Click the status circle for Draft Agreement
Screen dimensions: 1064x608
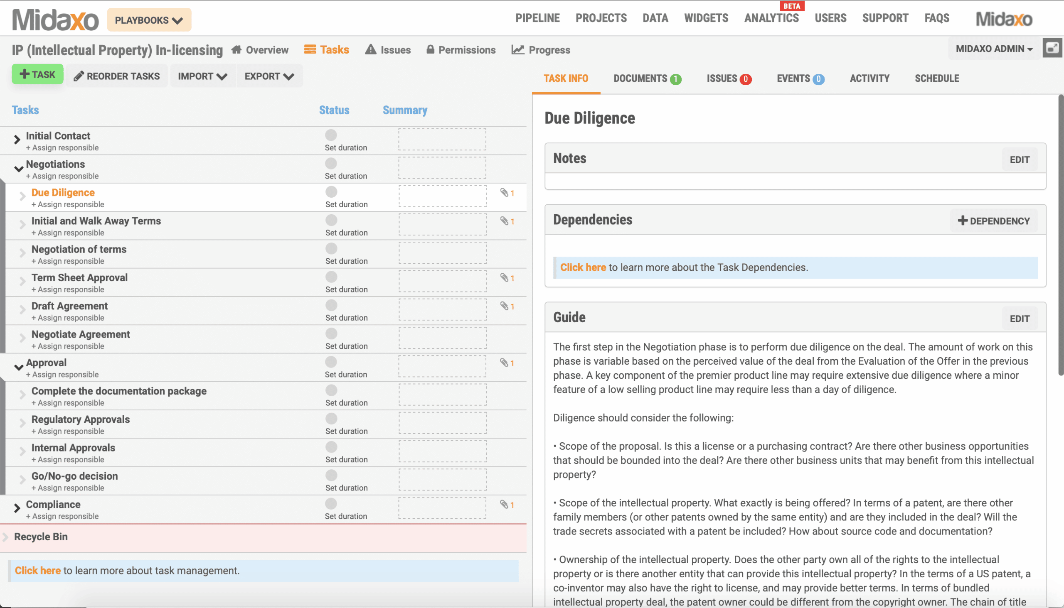pos(331,305)
